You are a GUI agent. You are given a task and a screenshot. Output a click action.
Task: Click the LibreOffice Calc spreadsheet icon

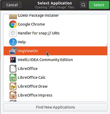(13, 77)
